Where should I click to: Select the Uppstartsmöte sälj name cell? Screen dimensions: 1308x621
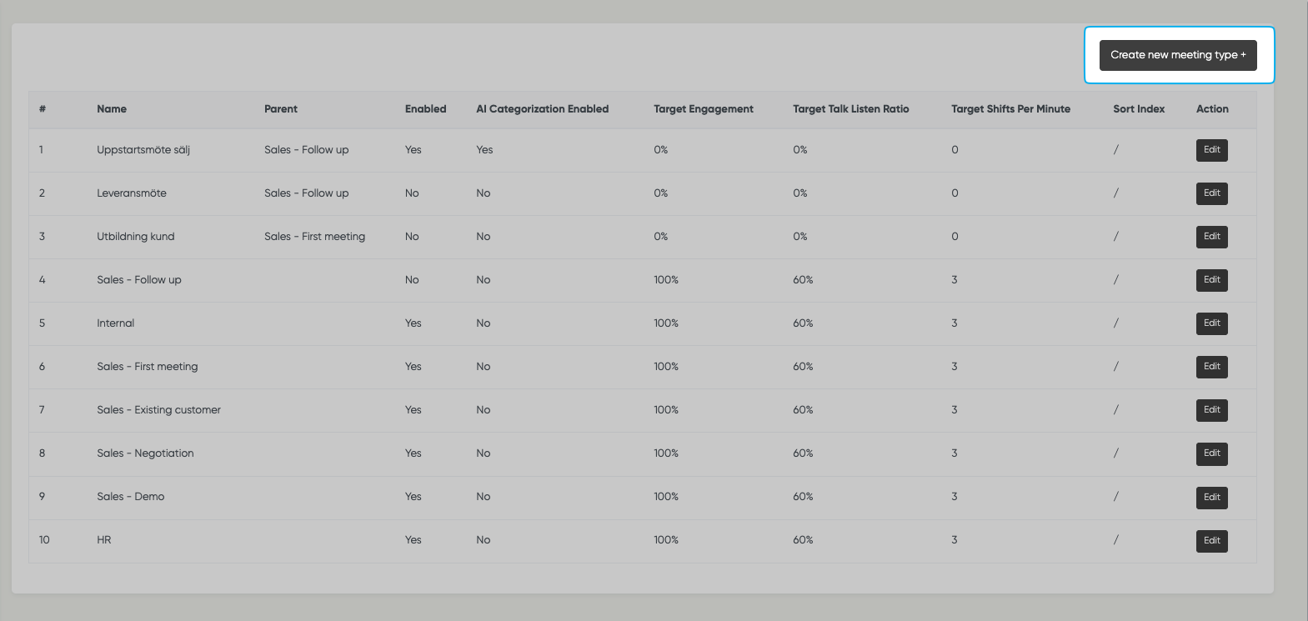[143, 150]
